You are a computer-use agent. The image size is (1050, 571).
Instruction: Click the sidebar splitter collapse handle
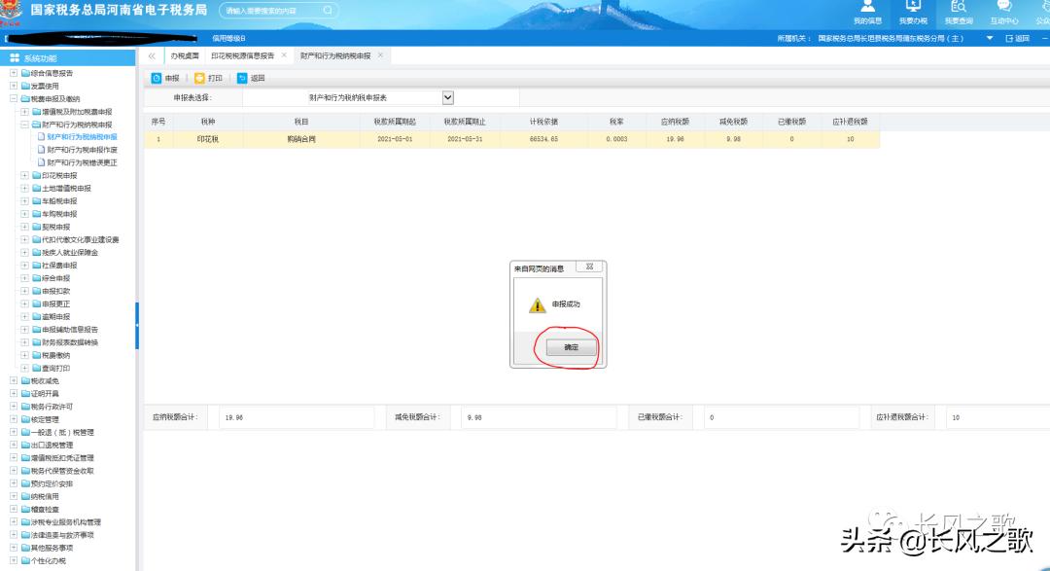click(x=137, y=325)
